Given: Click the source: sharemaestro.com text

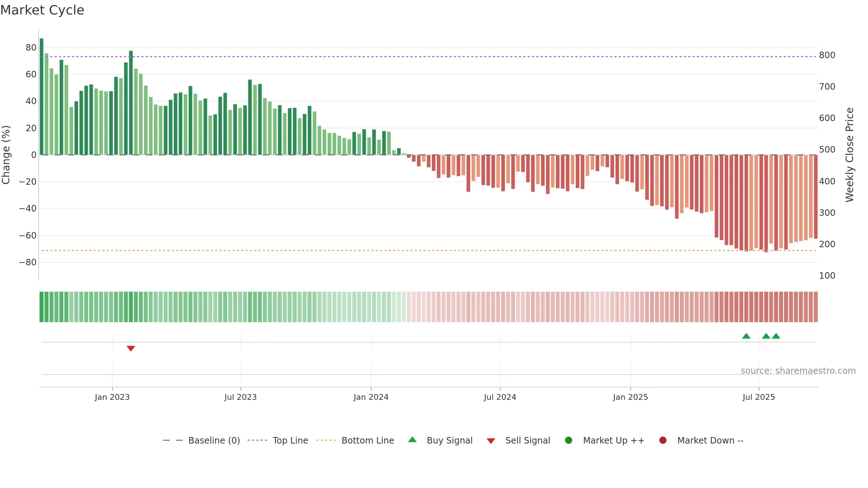Looking at the screenshot, I should point(798,371).
